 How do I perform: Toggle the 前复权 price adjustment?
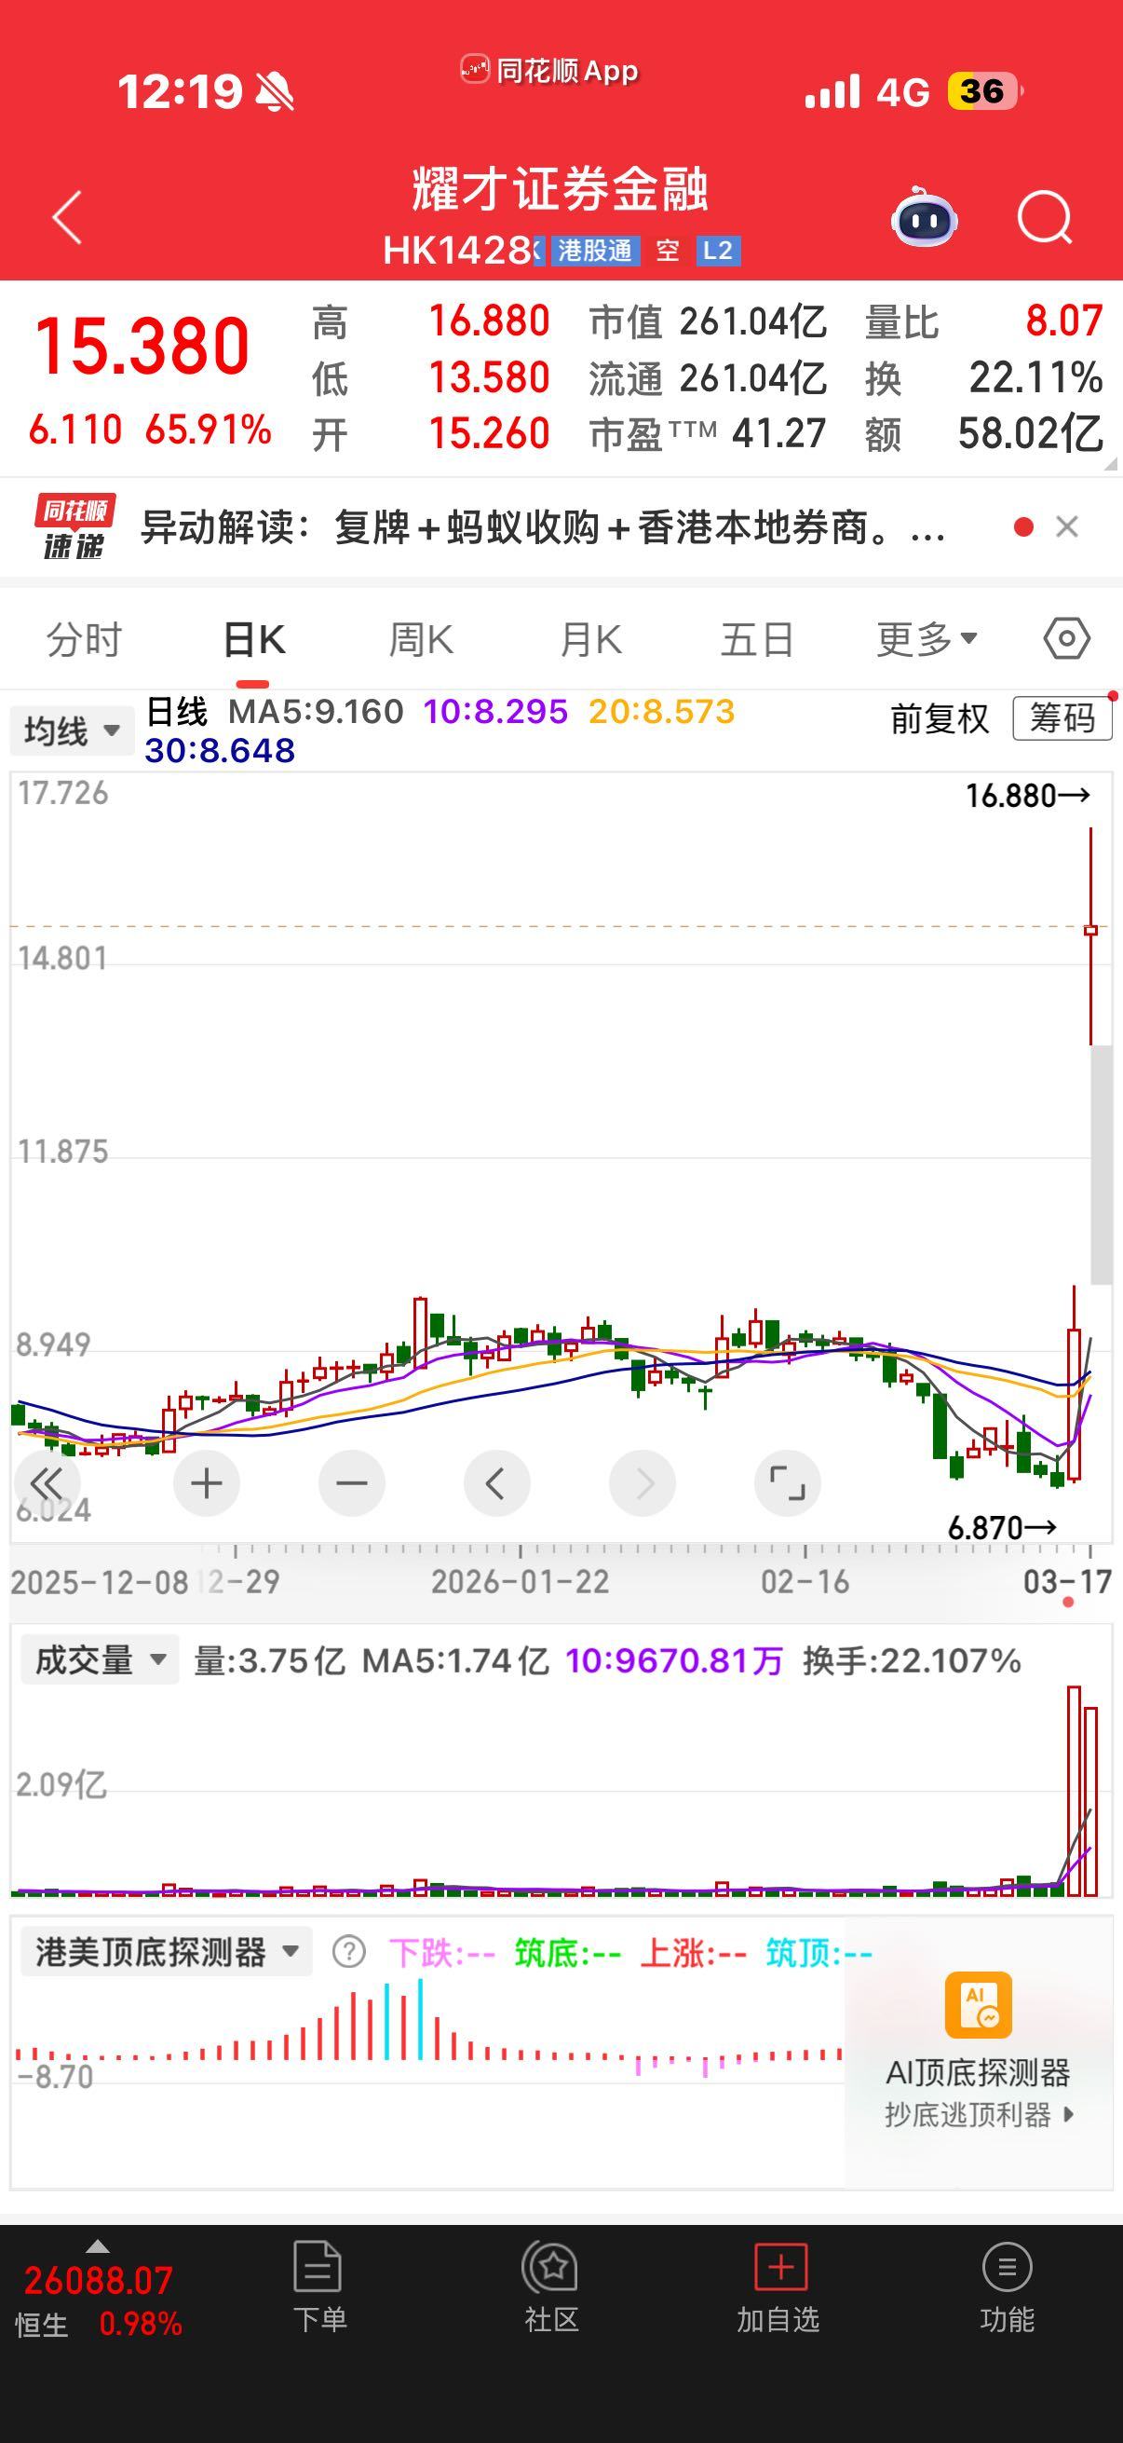tap(940, 719)
